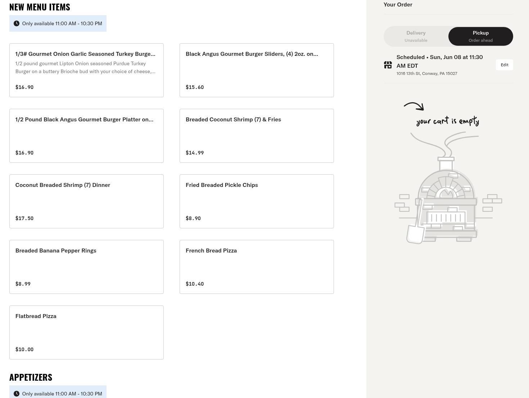The image size is (529, 398).
Task: Edit the scheduled pickup time
Action: click(505, 65)
